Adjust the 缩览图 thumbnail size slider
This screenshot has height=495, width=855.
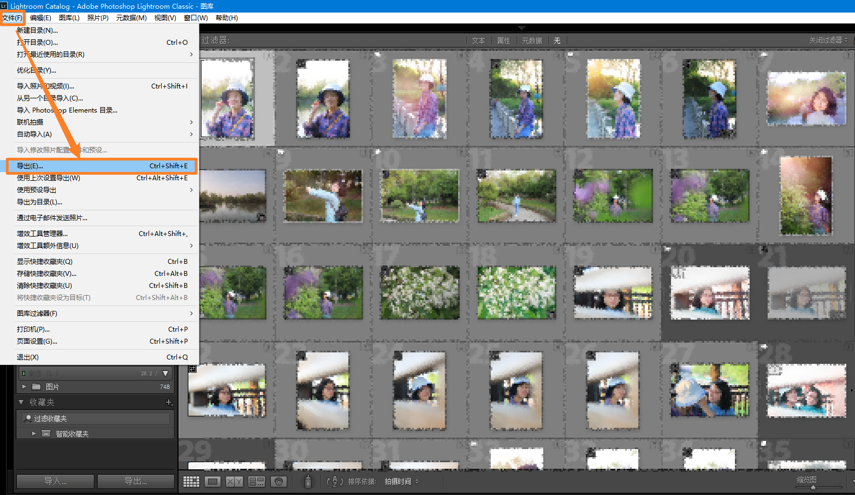(x=813, y=487)
